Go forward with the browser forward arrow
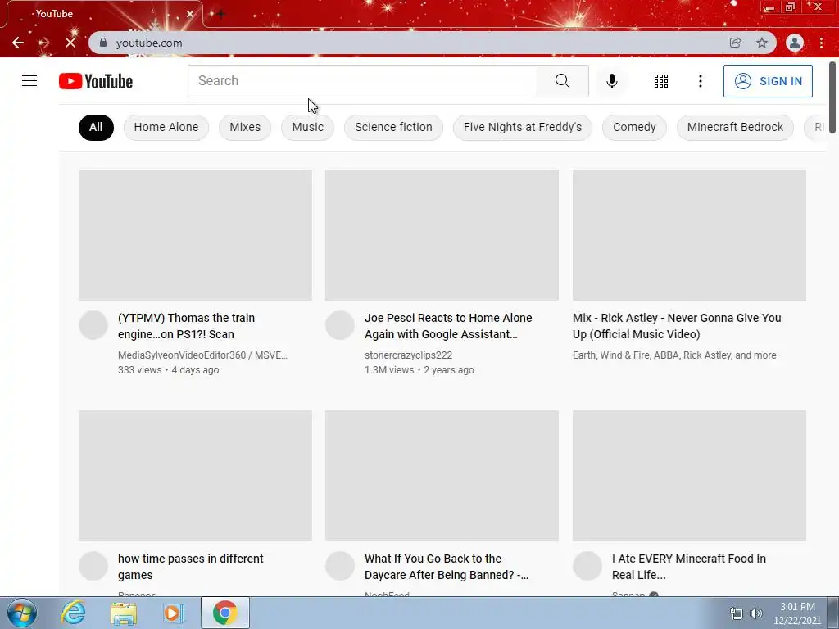This screenshot has width=839, height=629. pos(44,43)
